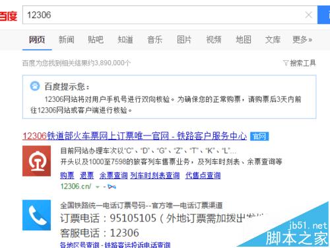Expand the 更多» menu

click(x=302, y=40)
